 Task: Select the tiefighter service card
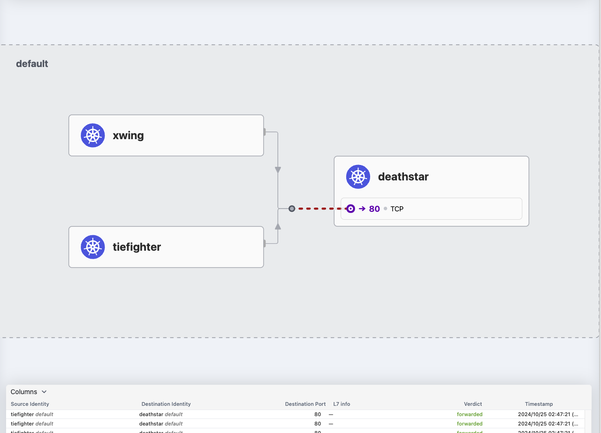pos(166,247)
